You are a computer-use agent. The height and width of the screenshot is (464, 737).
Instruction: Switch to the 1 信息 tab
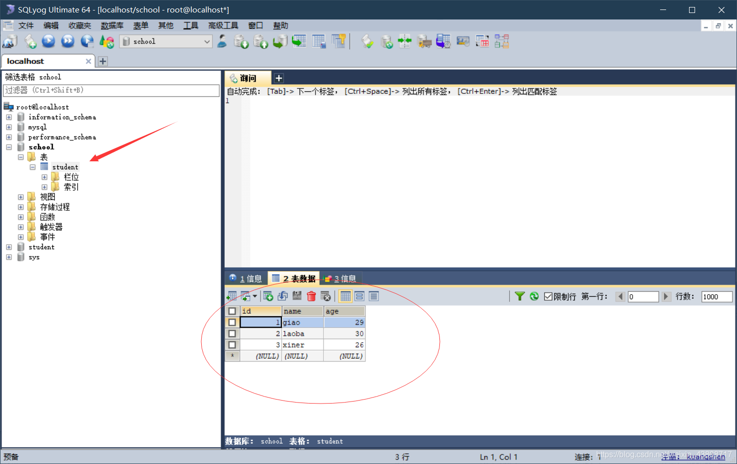246,278
